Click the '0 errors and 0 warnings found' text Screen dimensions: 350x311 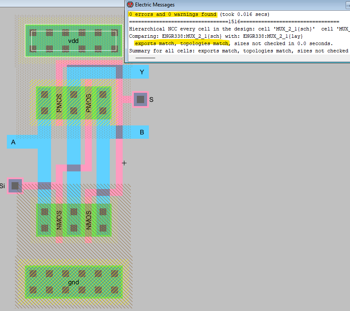click(x=173, y=14)
